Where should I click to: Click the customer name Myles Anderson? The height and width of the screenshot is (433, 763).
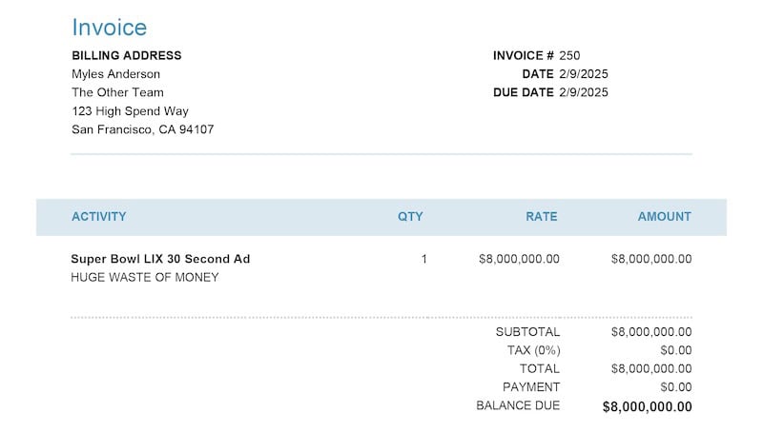coord(115,74)
